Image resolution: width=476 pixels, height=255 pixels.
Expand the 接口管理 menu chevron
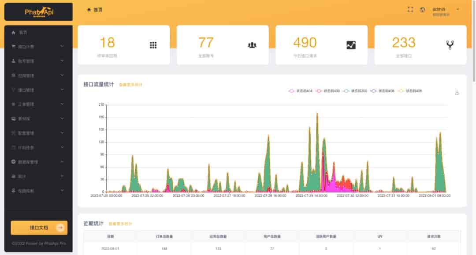[62, 90]
